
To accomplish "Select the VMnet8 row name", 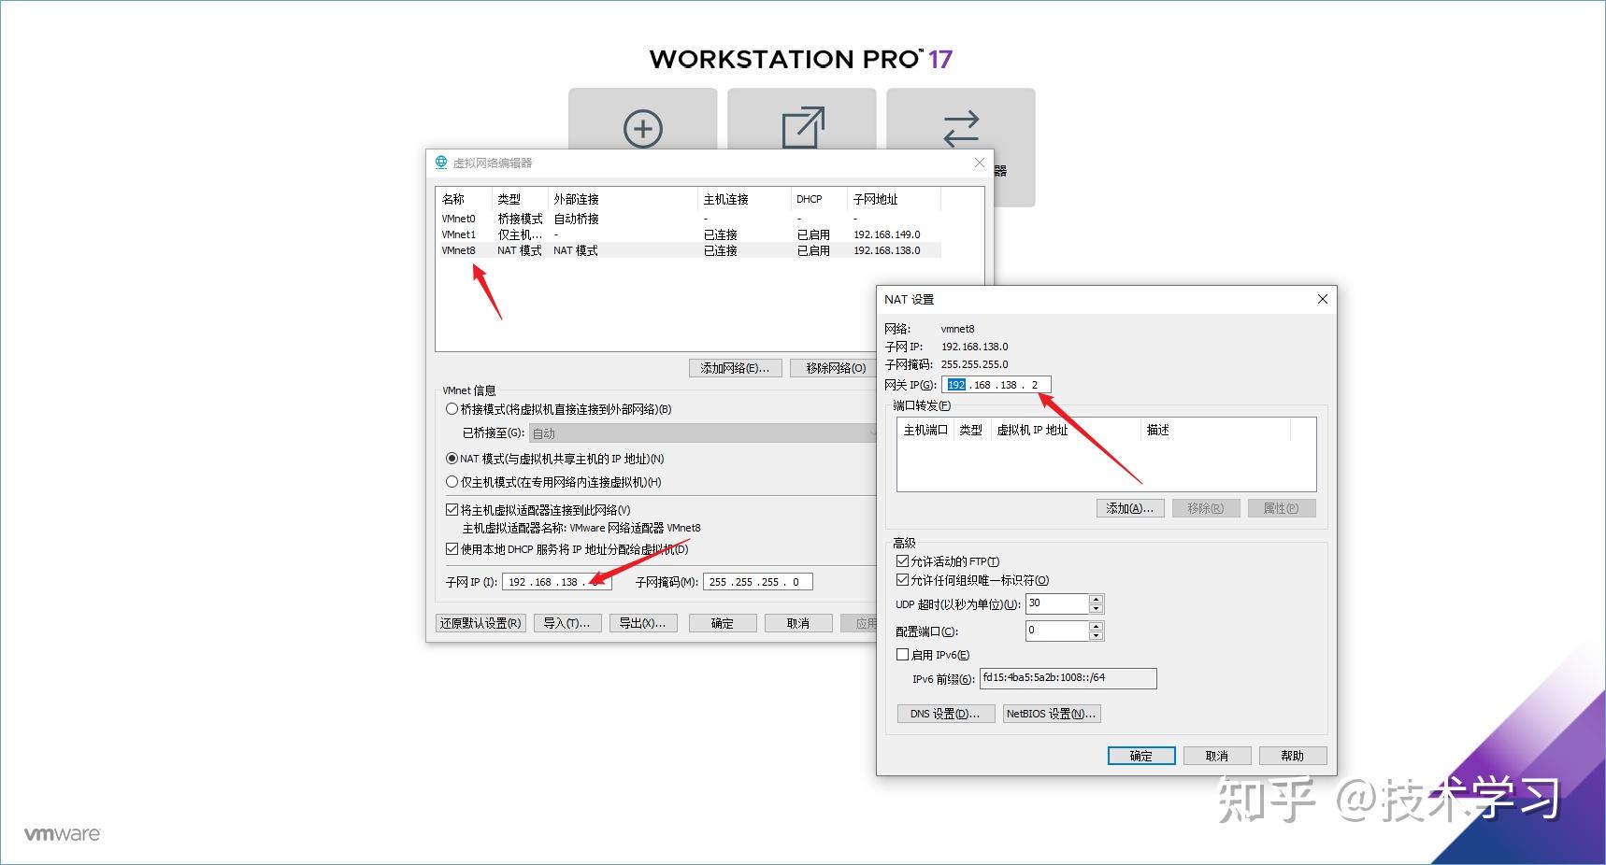I will click(459, 250).
